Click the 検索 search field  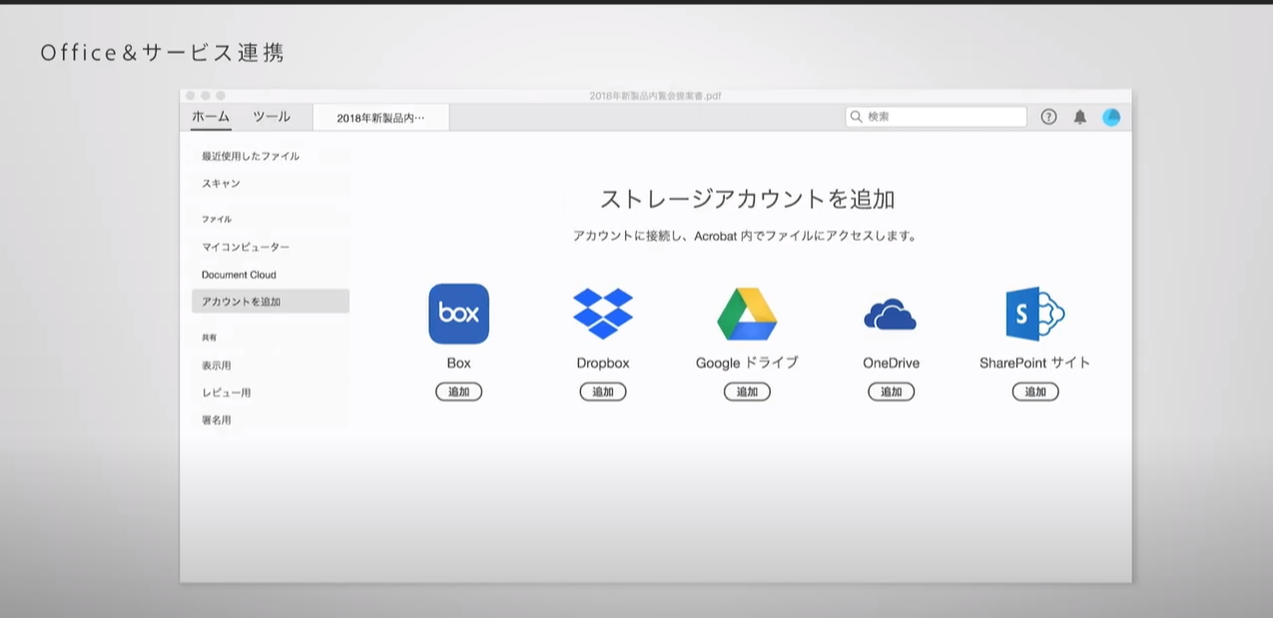[x=936, y=117]
